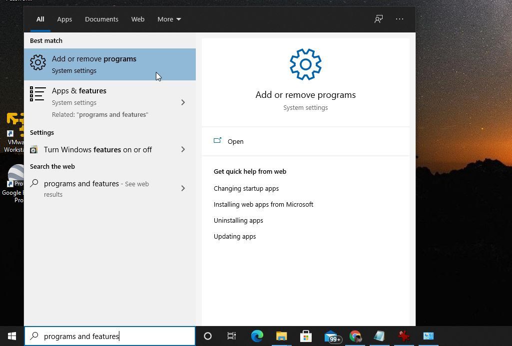This screenshot has width=512, height=346.
Task: Open Installing web apps from Microsoft link
Action: click(x=264, y=204)
